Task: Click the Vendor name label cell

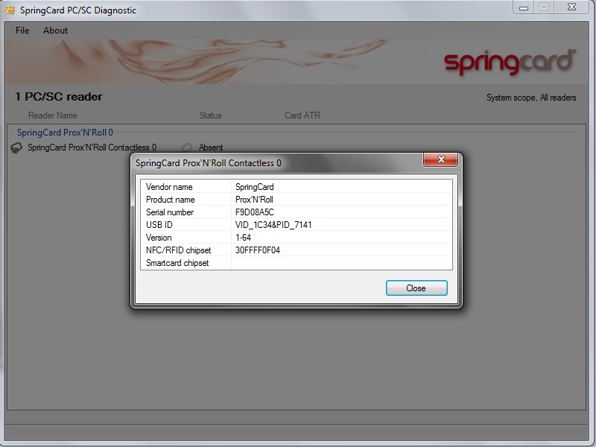Action: tap(186, 187)
